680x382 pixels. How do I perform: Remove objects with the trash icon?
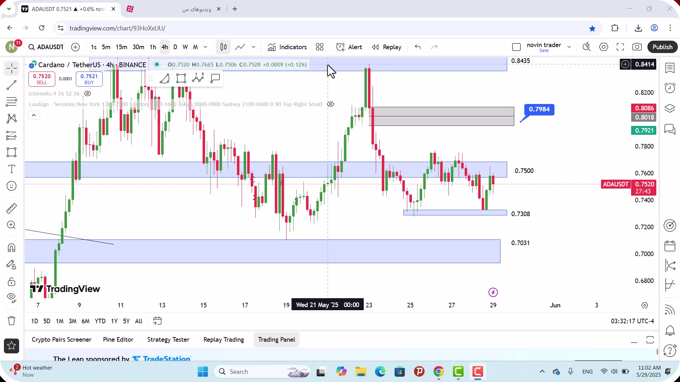coord(12,321)
